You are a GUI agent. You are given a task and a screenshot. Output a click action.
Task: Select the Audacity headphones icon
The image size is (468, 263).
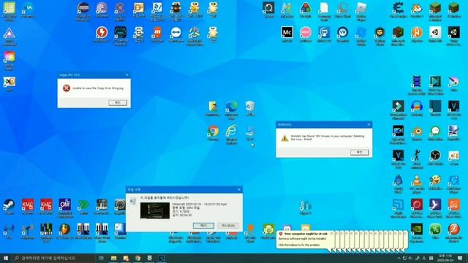pos(417,107)
